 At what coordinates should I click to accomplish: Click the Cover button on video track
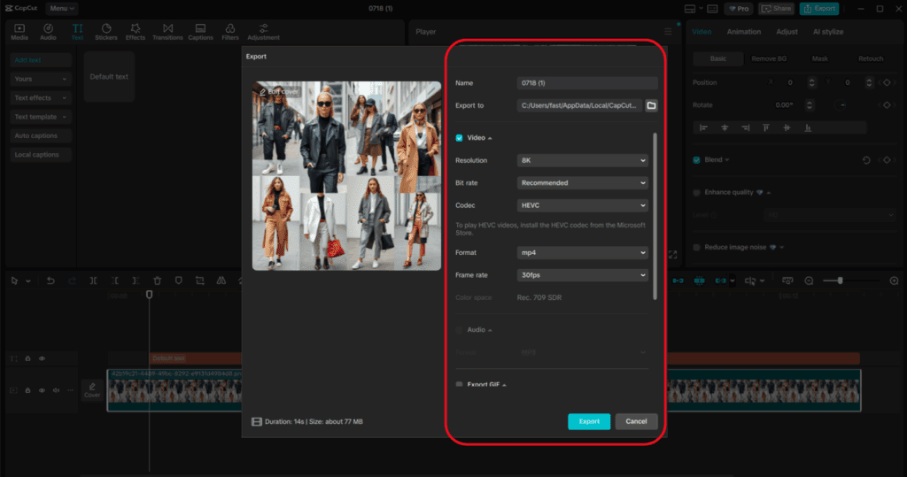pos(92,390)
